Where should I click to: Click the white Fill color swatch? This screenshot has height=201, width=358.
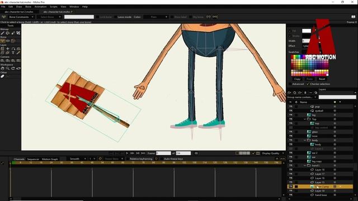click(307, 31)
